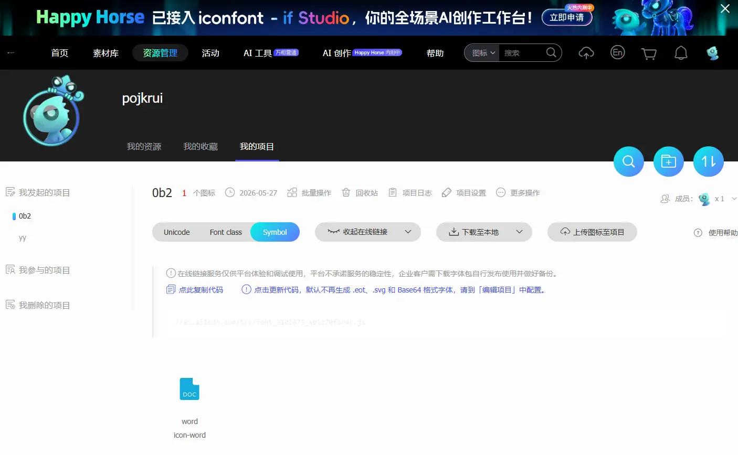
Task: Select project 0b2 in the sidebar
Action: pos(25,216)
